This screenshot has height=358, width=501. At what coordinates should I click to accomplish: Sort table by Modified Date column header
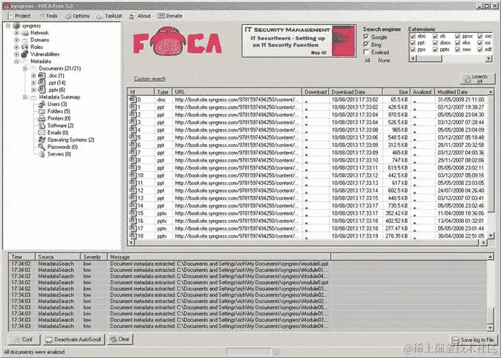461,92
